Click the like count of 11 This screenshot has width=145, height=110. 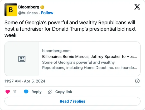coord(15,92)
